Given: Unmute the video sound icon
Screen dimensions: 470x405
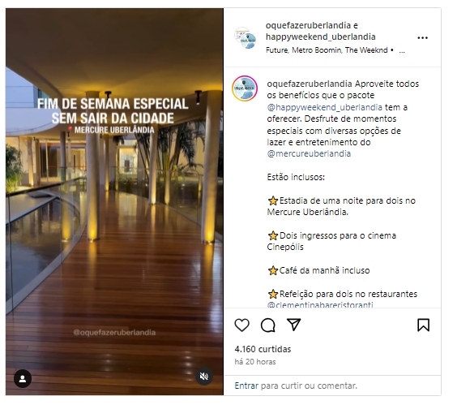Looking at the screenshot, I should tap(204, 376).
